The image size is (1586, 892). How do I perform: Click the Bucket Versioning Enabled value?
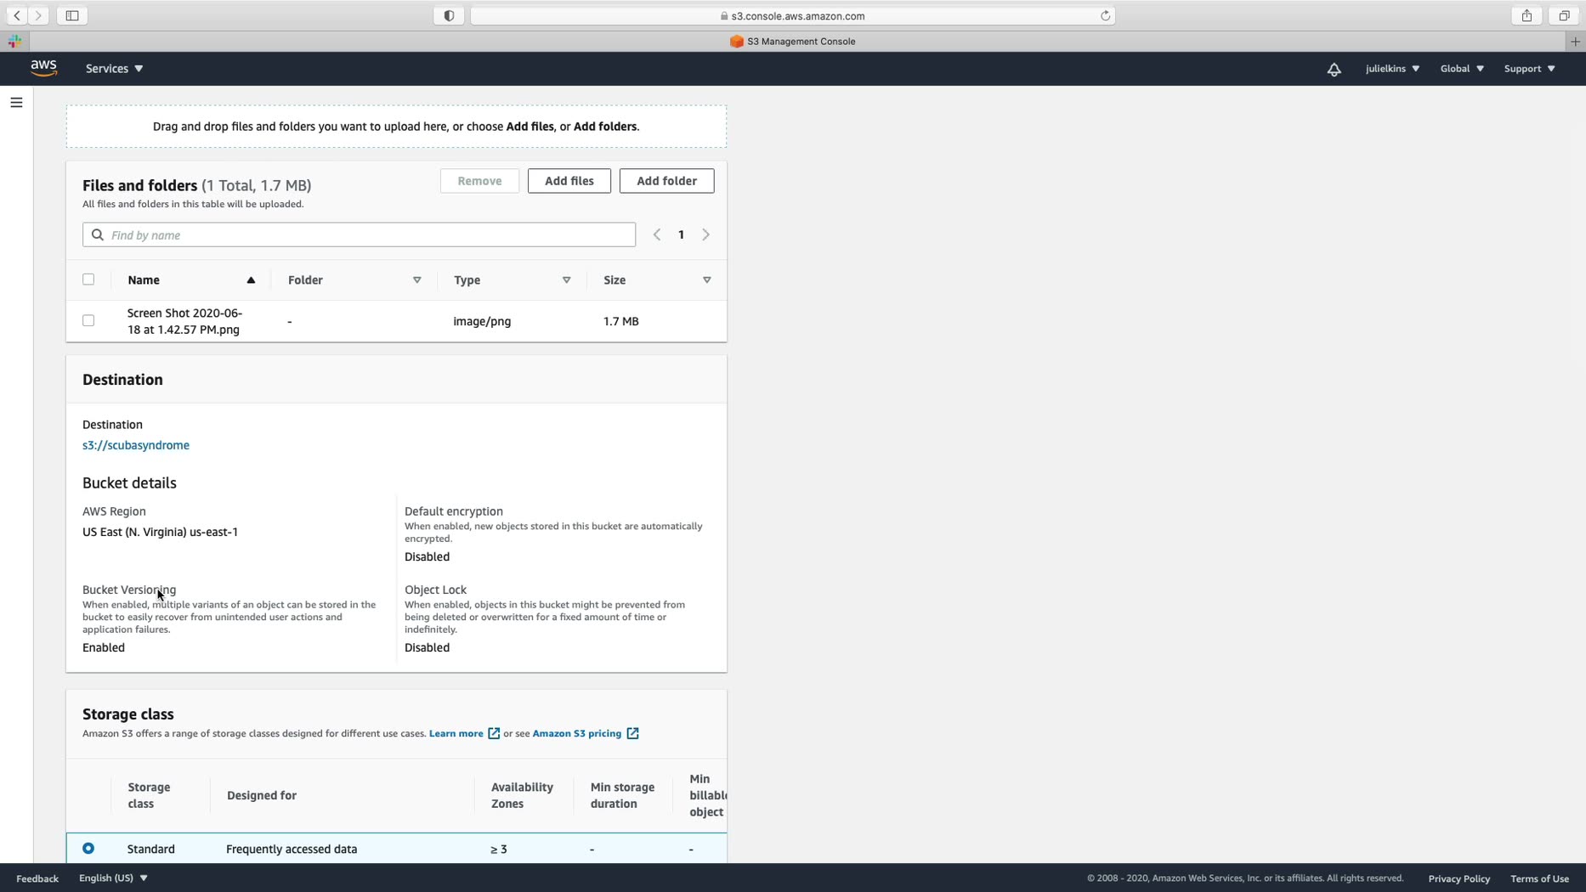pos(104,647)
